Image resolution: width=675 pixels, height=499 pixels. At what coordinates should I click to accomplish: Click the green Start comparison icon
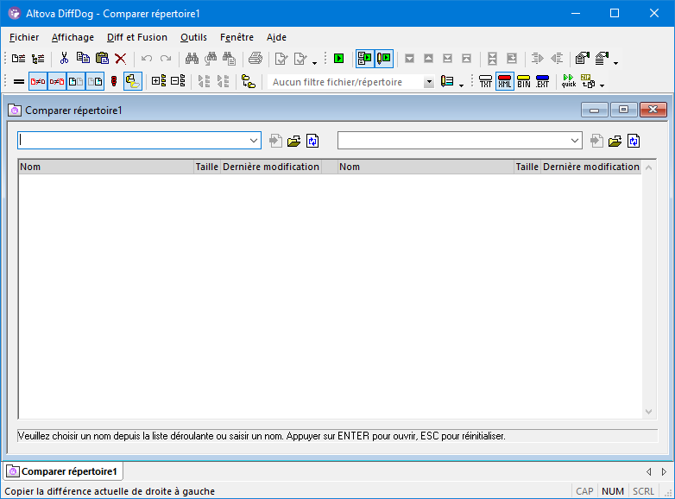point(338,59)
